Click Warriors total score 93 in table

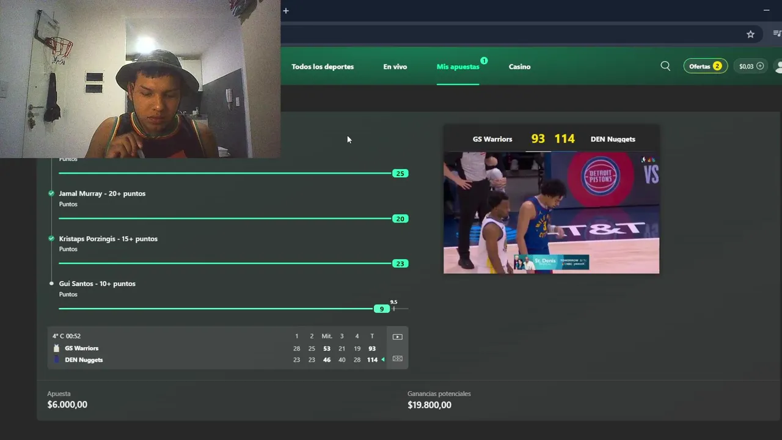point(372,348)
